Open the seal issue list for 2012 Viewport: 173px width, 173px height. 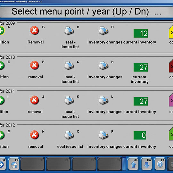point(69,135)
